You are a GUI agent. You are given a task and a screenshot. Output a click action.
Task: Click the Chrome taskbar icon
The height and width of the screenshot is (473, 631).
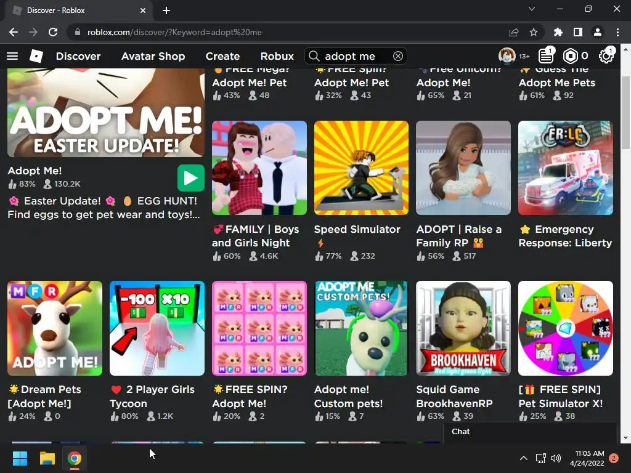tap(75, 458)
